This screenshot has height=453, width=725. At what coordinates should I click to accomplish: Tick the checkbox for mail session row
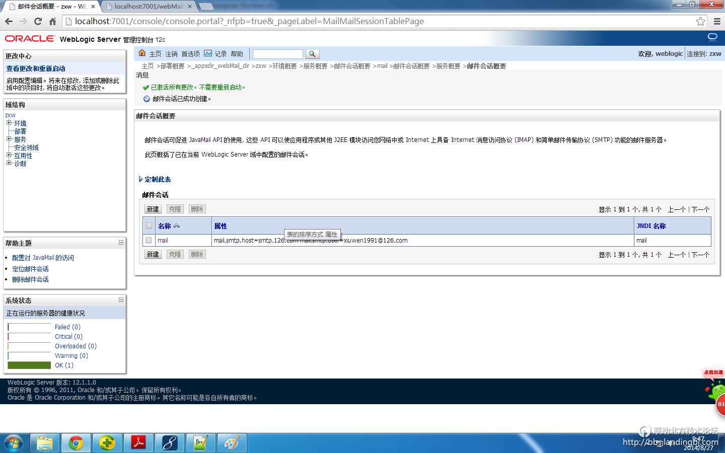[x=149, y=240]
